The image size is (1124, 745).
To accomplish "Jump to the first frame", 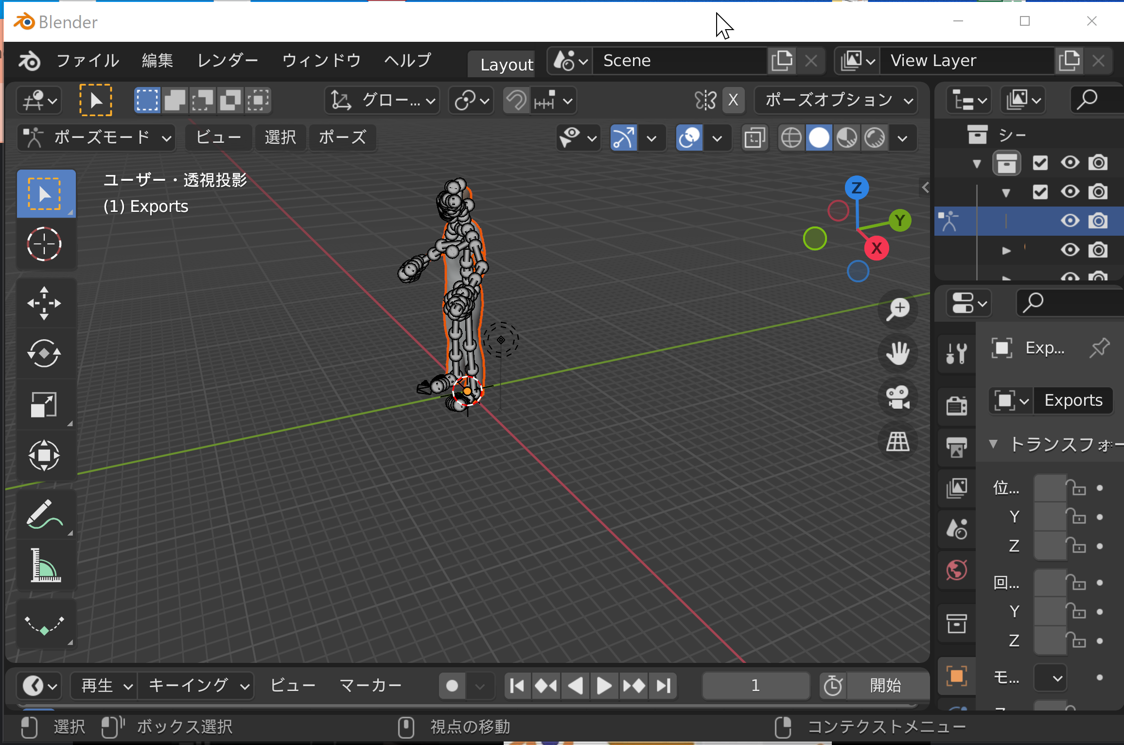I will 517,686.
